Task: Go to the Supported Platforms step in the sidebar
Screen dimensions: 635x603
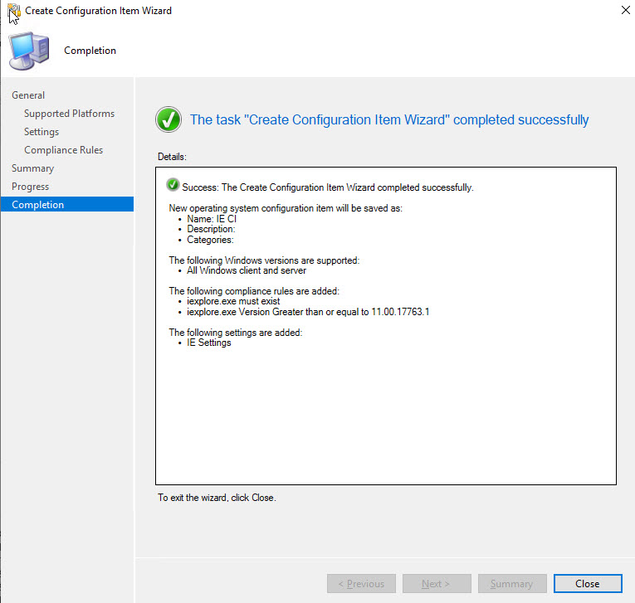Action: click(x=69, y=114)
